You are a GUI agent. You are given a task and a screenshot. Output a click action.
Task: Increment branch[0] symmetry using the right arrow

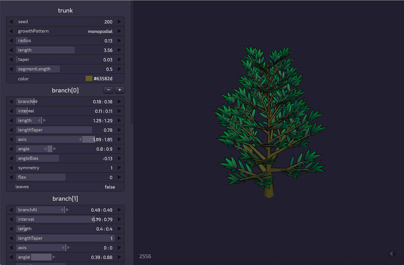pyautogui.click(x=120, y=168)
